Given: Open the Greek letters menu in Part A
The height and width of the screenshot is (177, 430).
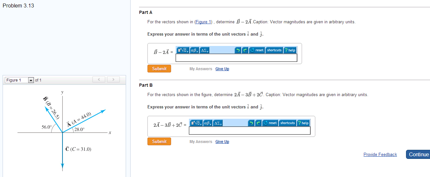Looking at the screenshot, I should (194, 50).
